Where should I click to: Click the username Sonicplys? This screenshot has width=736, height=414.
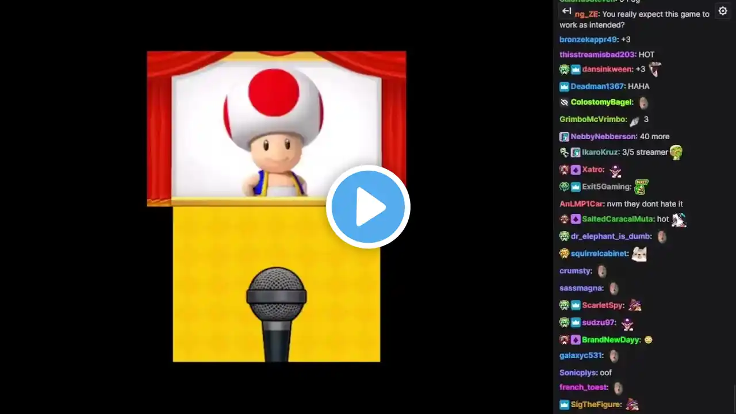tap(578, 373)
